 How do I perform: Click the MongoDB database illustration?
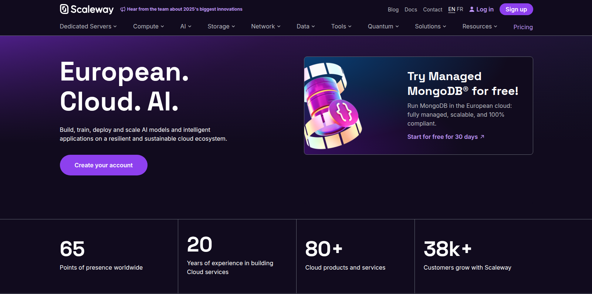pos(332,106)
